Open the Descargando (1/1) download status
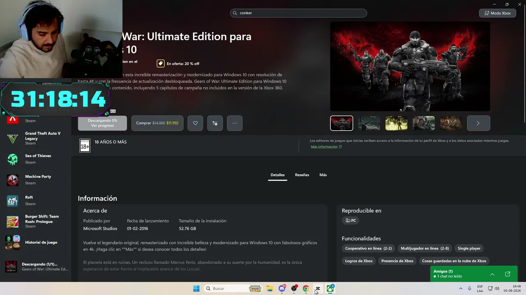 (39, 264)
